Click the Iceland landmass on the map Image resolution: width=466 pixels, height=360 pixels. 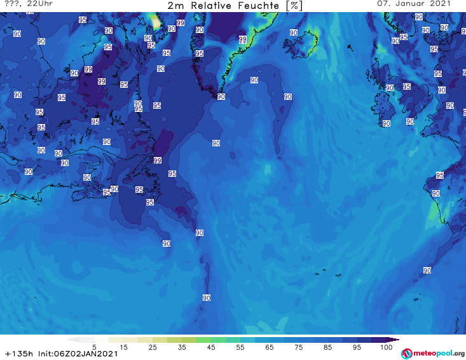point(300,45)
